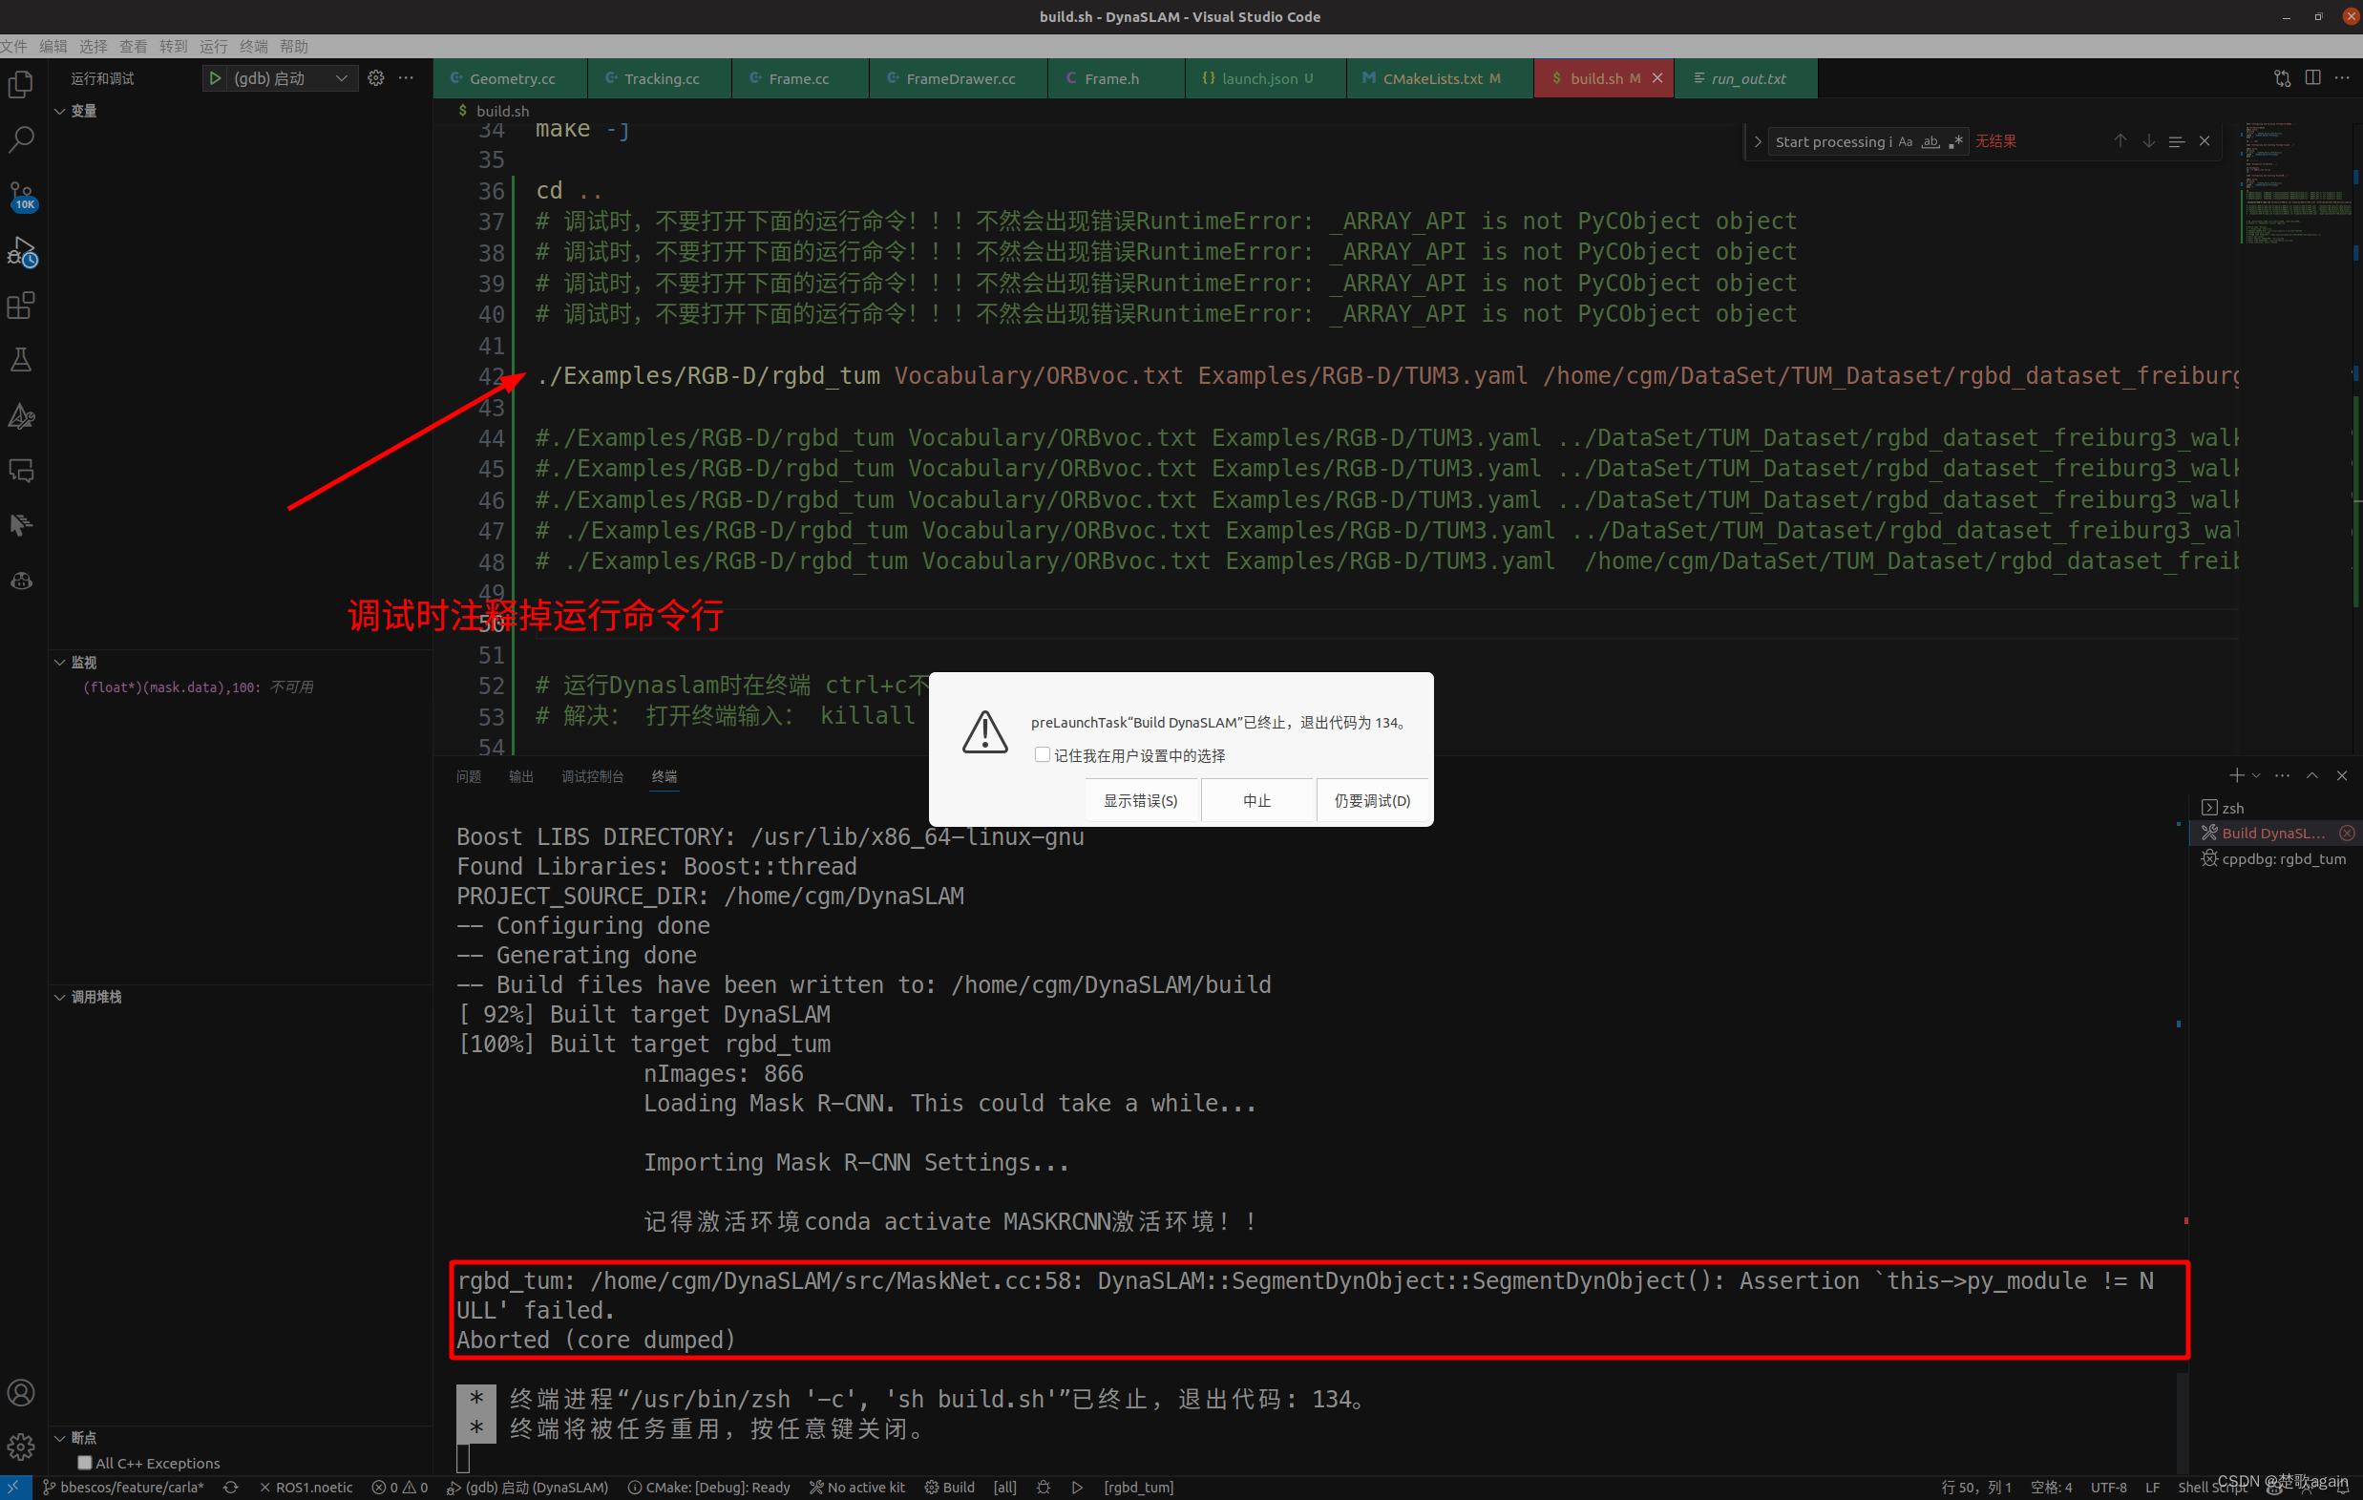Image resolution: width=2363 pixels, height=1500 pixels.
Task: Switch to the Geometry.cc tab
Action: pyautogui.click(x=510, y=78)
